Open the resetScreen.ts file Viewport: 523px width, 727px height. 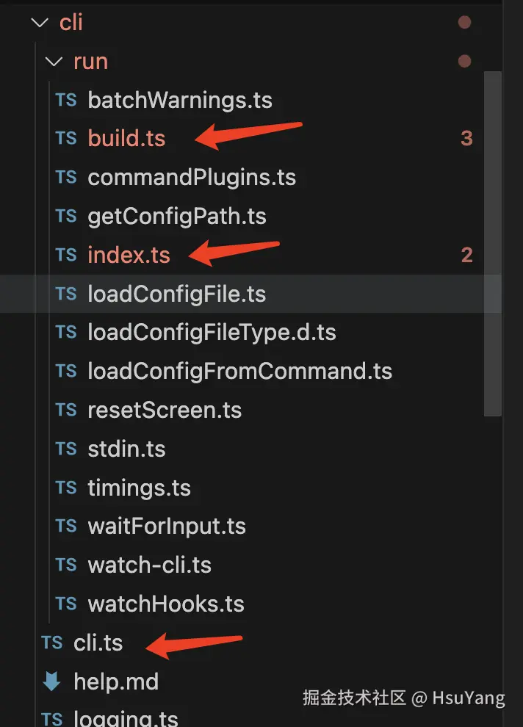pos(165,410)
